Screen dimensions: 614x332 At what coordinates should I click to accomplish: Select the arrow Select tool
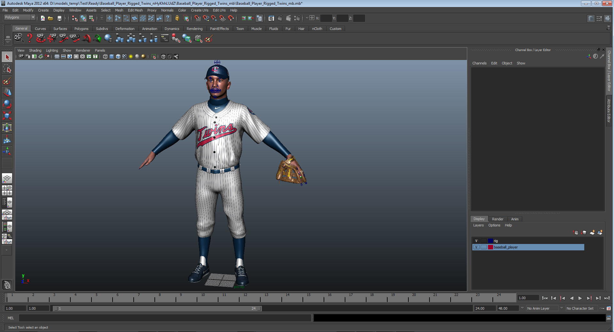[x=7, y=57]
